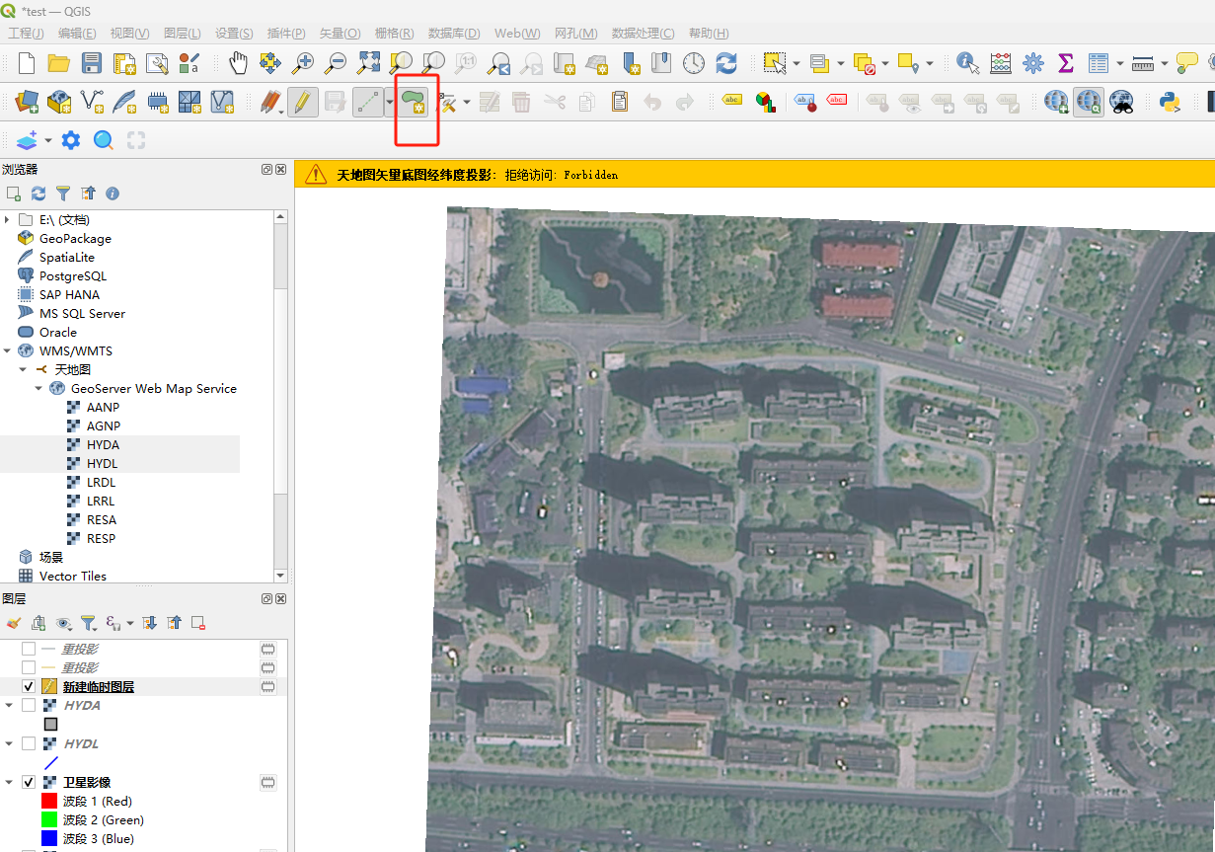
Task: Select the Pan Map hand tool
Action: click(238, 63)
